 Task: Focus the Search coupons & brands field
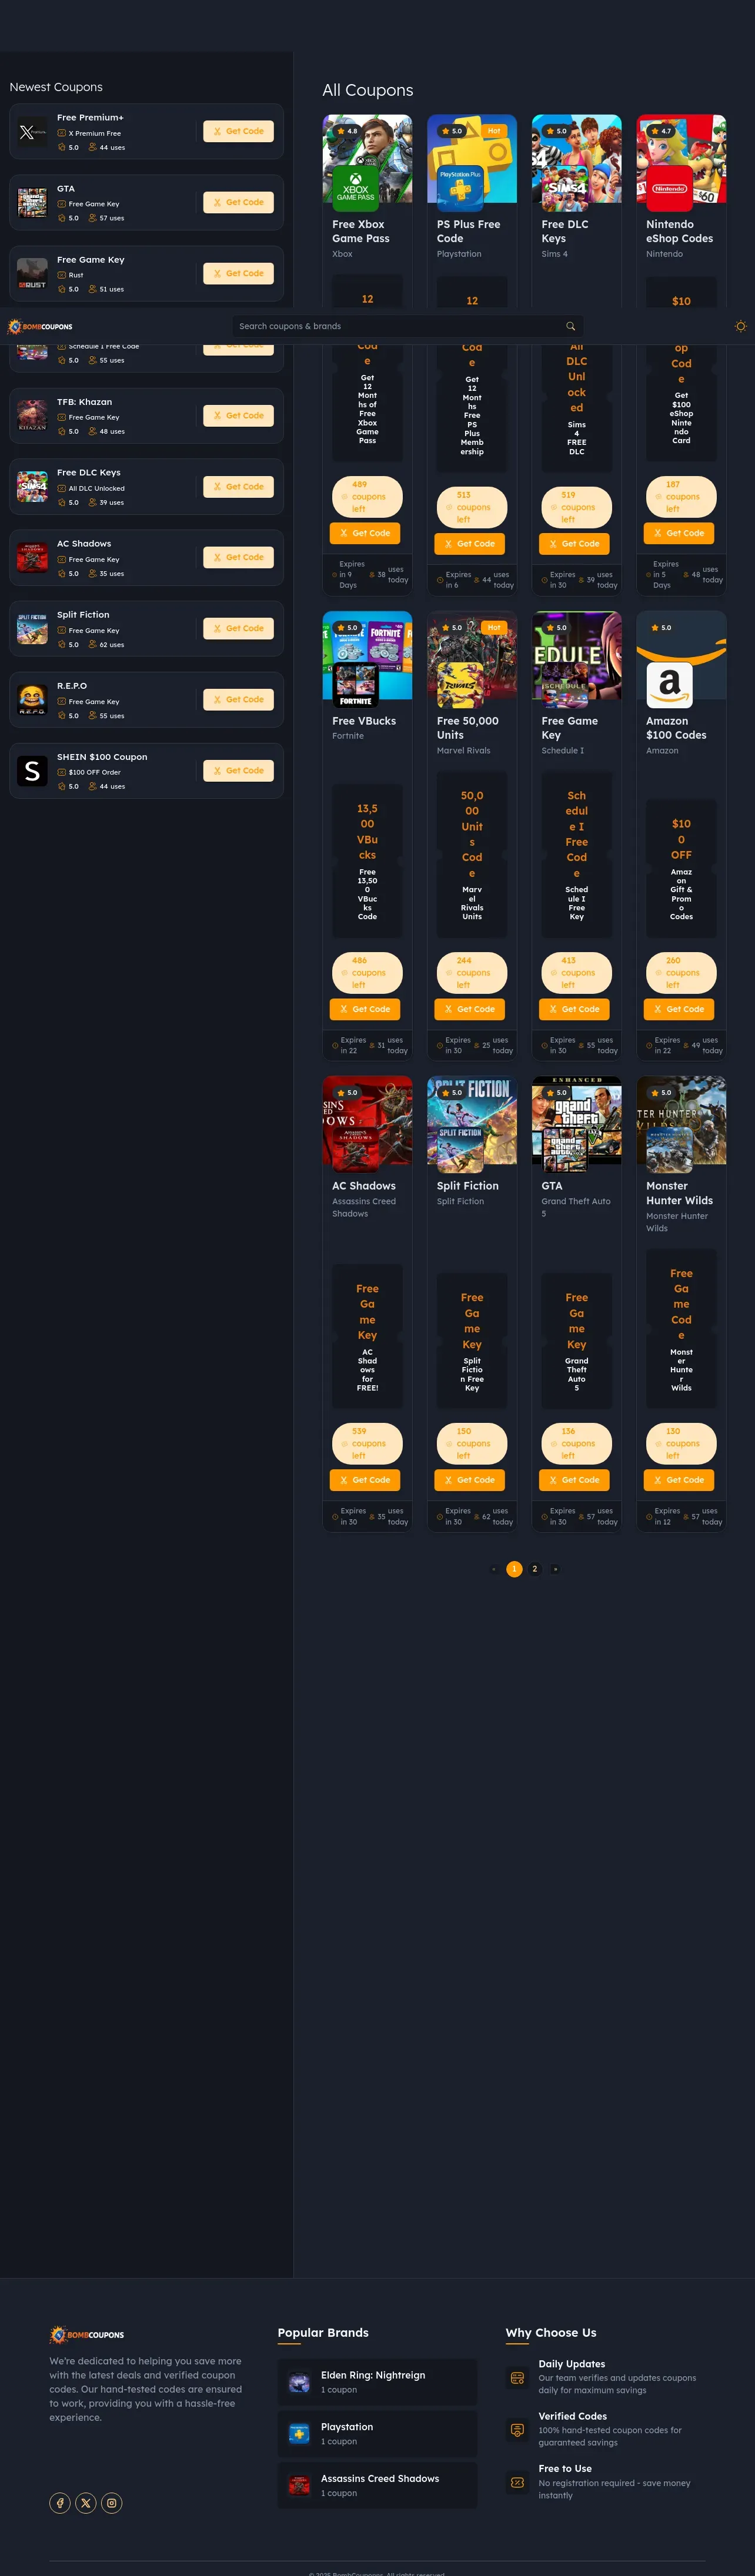click(x=408, y=326)
